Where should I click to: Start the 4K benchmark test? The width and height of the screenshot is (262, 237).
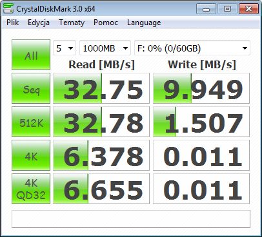(x=31, y=155)
